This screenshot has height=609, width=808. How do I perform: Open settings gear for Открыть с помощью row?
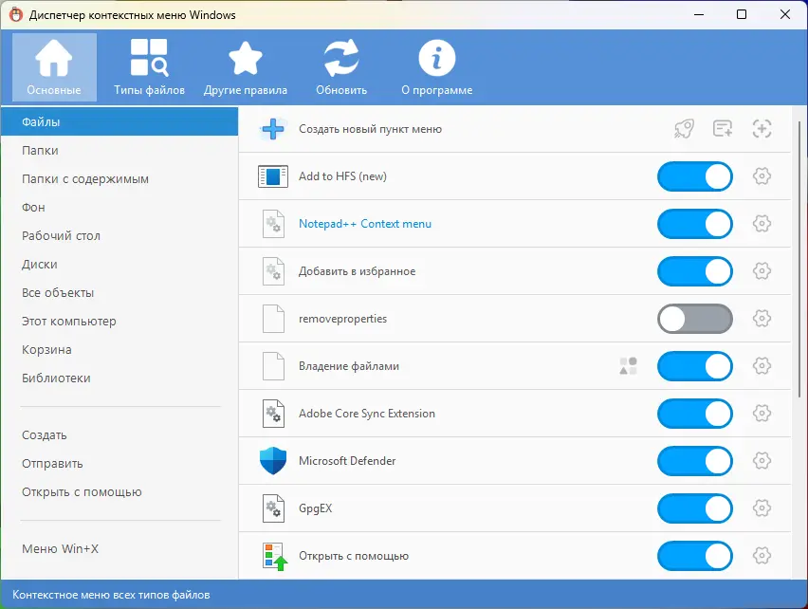pos(762,556)
